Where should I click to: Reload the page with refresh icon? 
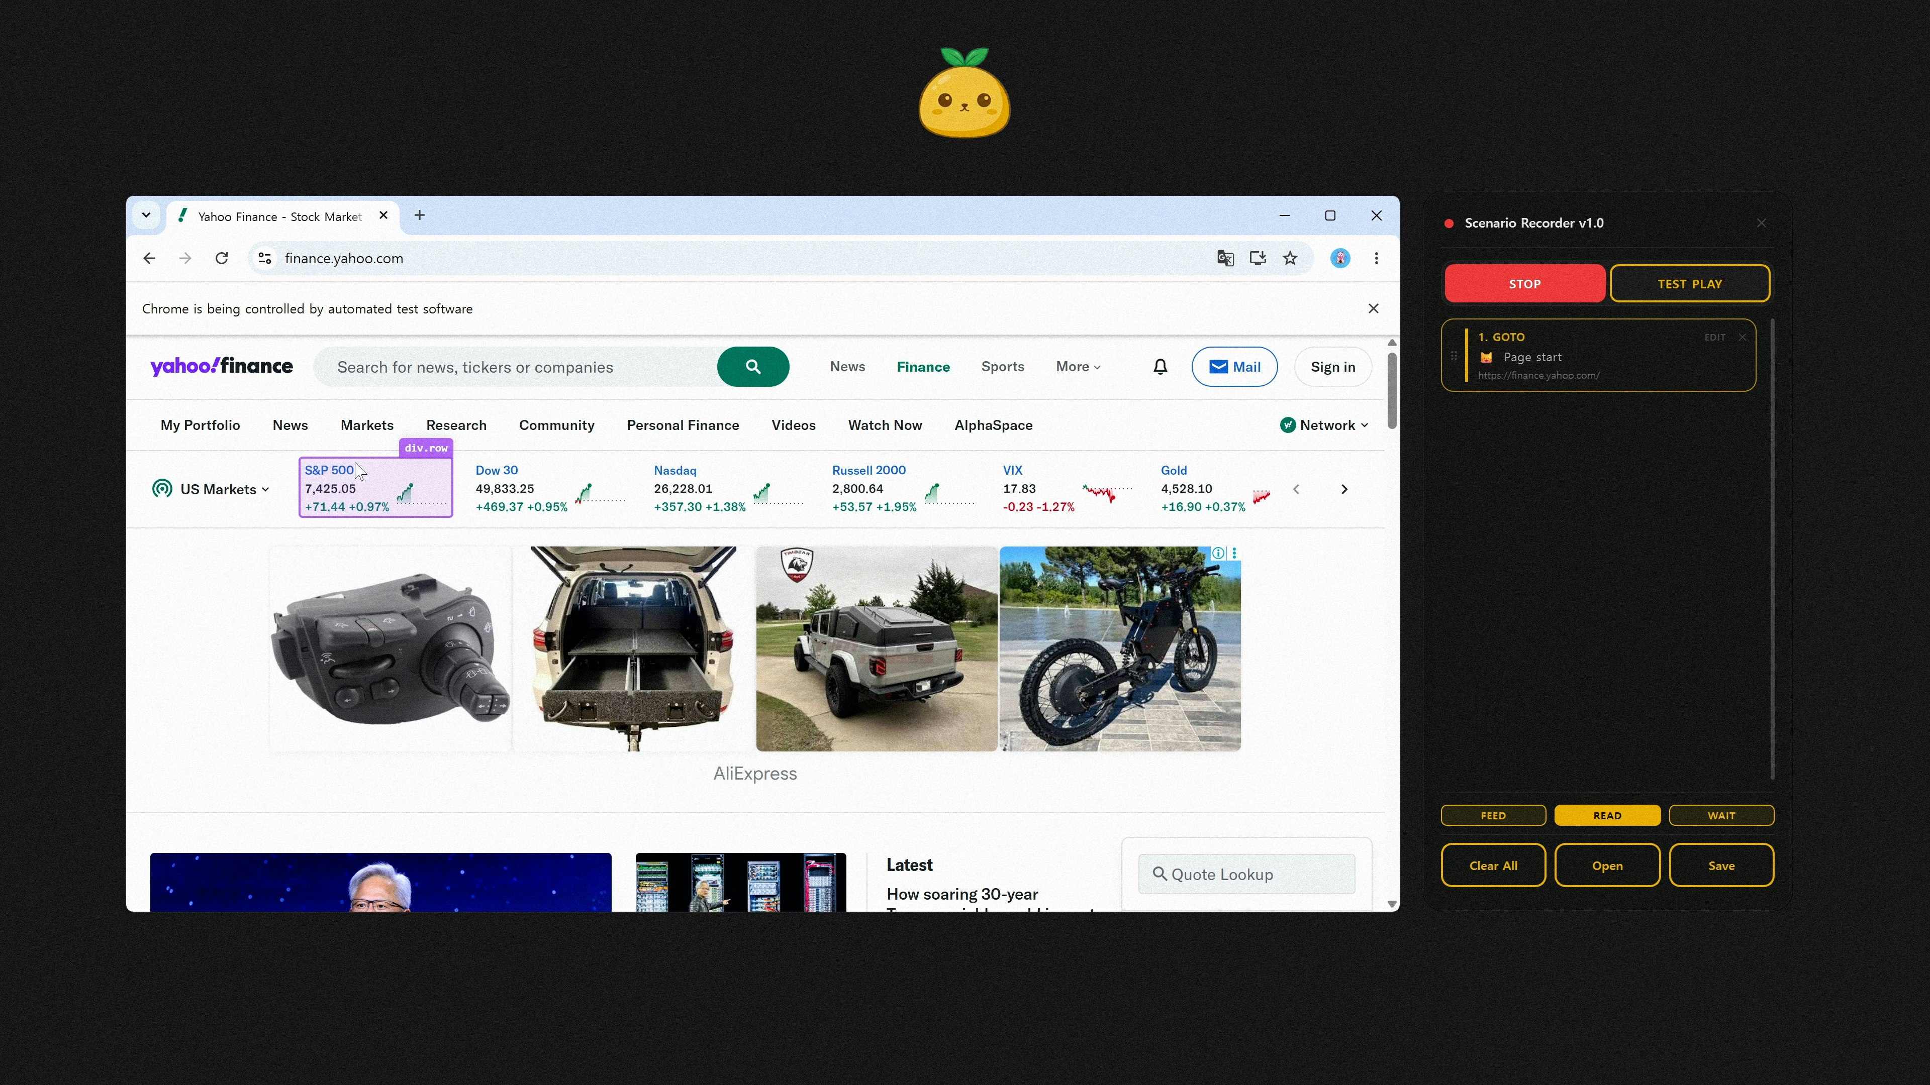tap(222, 258)
